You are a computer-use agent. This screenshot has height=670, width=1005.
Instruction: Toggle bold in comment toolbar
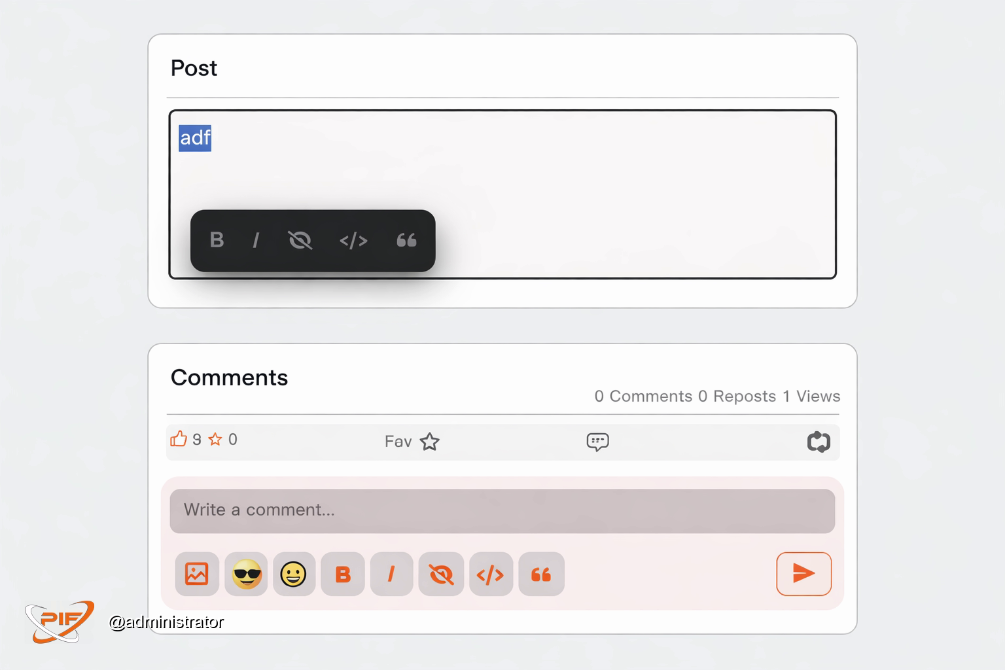coord(343,574)
